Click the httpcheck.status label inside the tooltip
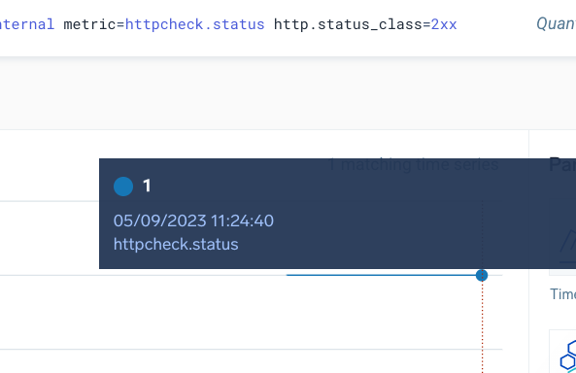This screenshot has width=576, height=373. point(176,245)
